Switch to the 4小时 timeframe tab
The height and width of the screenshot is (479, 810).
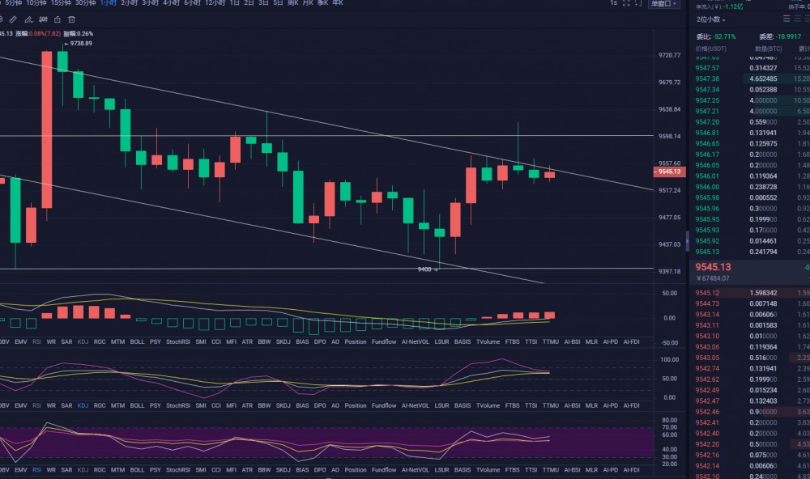pos(171,3)
